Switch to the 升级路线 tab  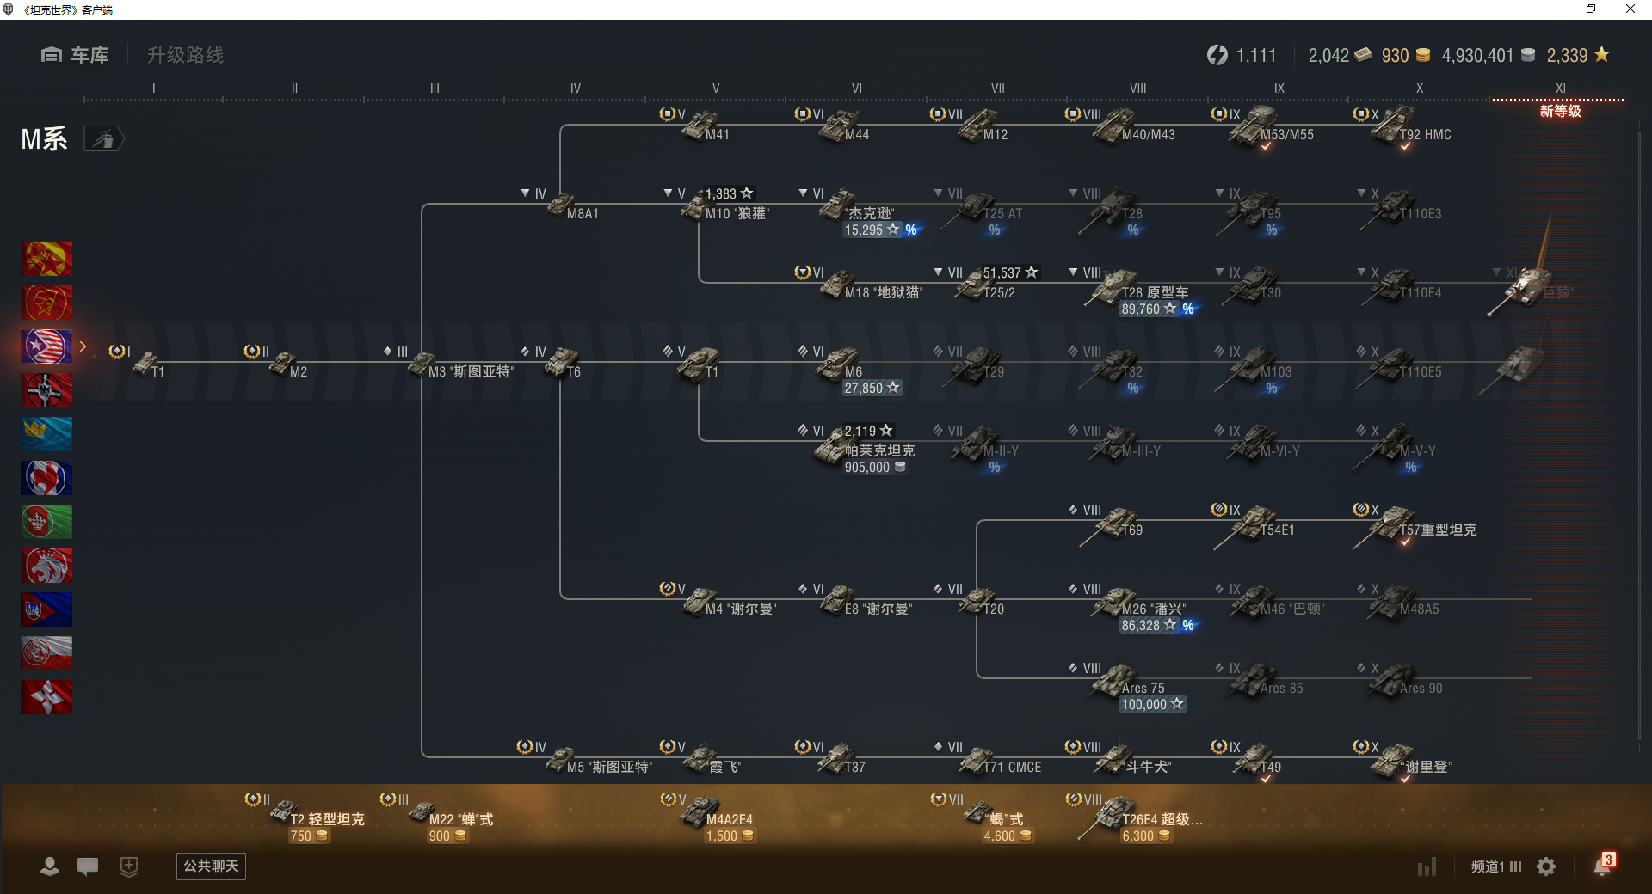point(185,55)
